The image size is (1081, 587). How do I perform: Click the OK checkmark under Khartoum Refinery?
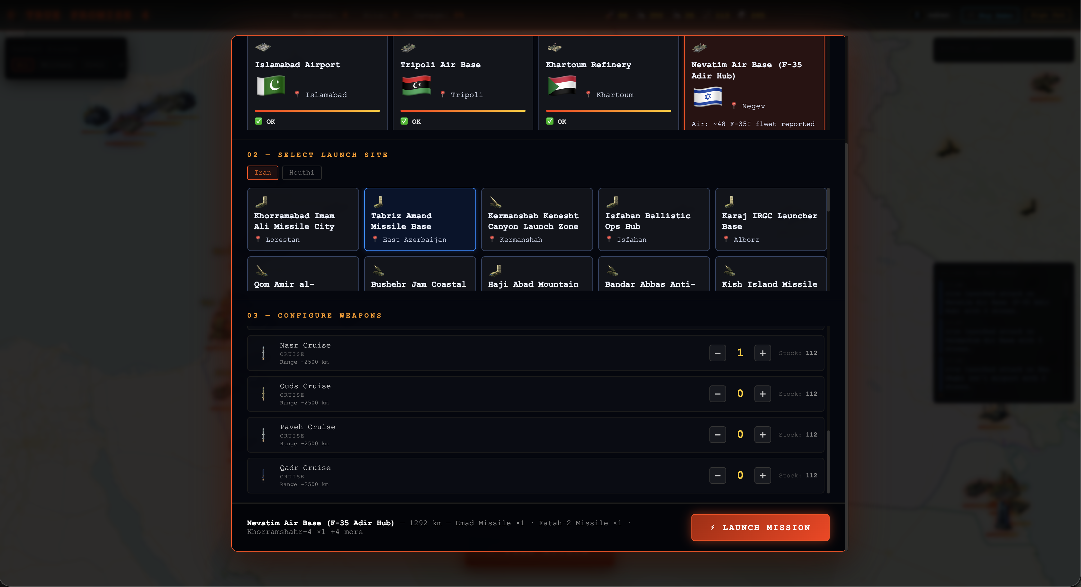[550, 121]
